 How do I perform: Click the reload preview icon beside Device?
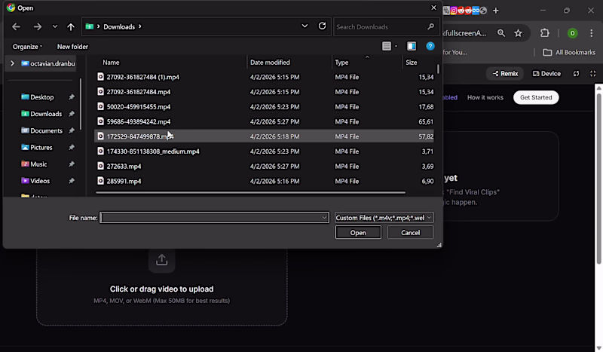(576, 73)
